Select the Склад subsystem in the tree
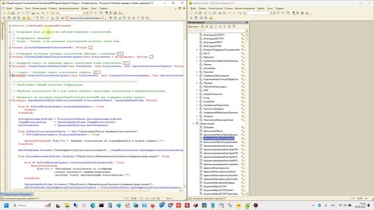The image size is (374, 210). pos(206,98)
